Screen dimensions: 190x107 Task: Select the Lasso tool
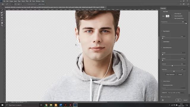pos(2,20)
